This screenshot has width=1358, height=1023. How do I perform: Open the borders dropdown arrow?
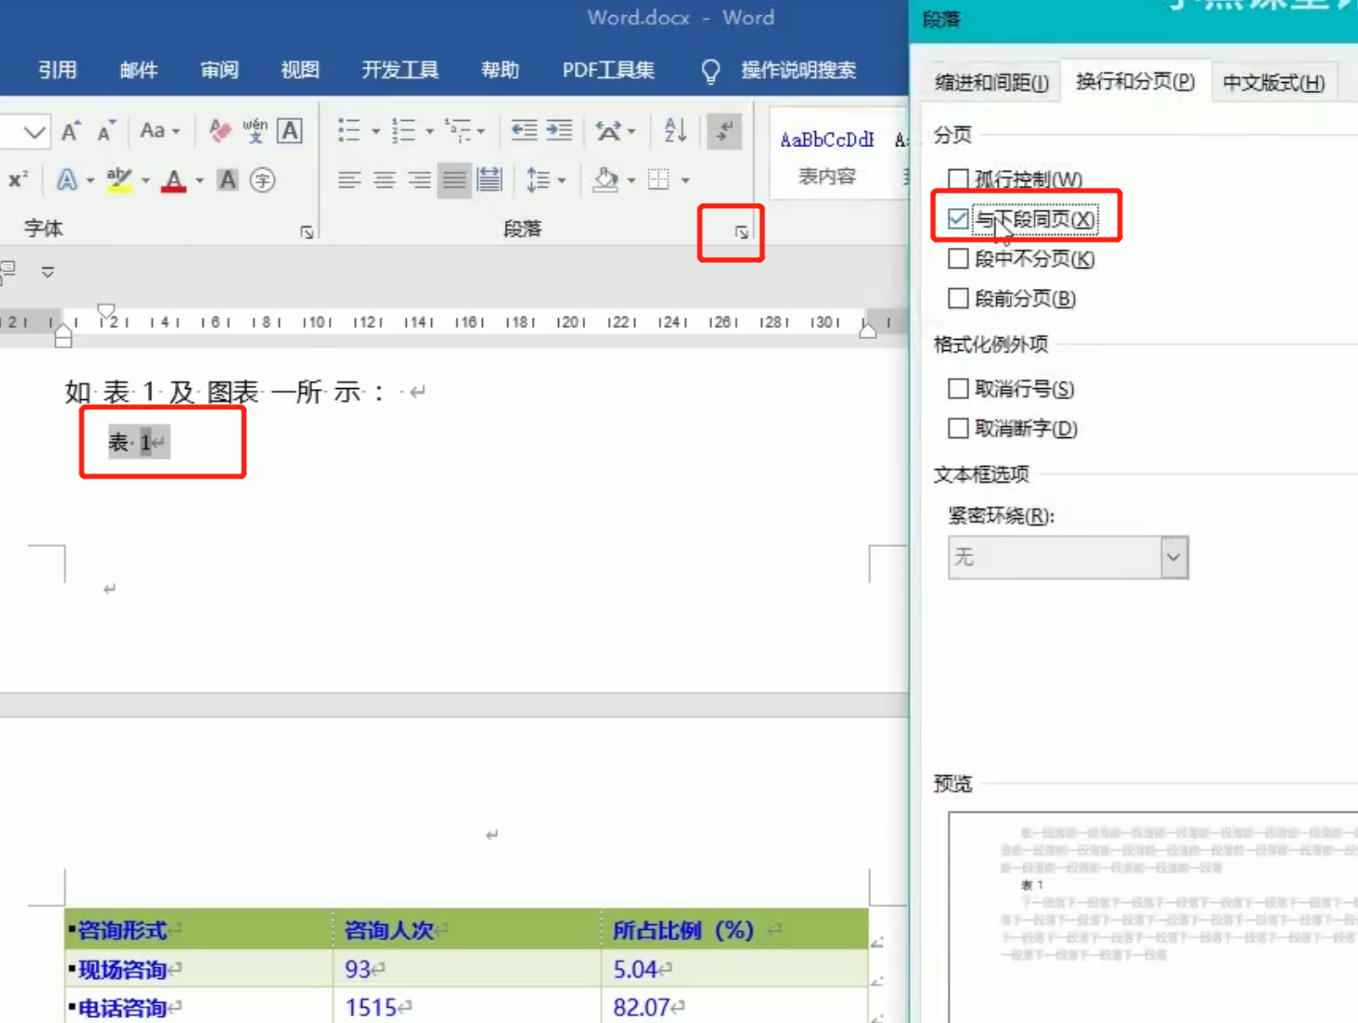click(x=685, y=180)
